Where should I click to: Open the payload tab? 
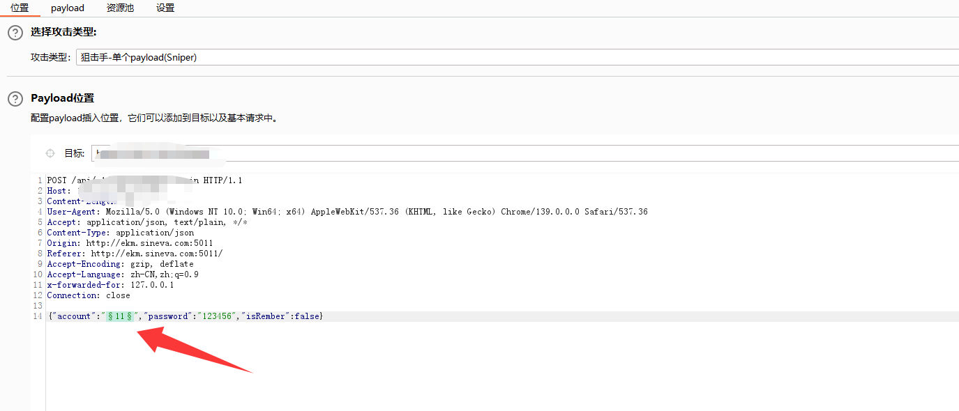click(68, 8)
